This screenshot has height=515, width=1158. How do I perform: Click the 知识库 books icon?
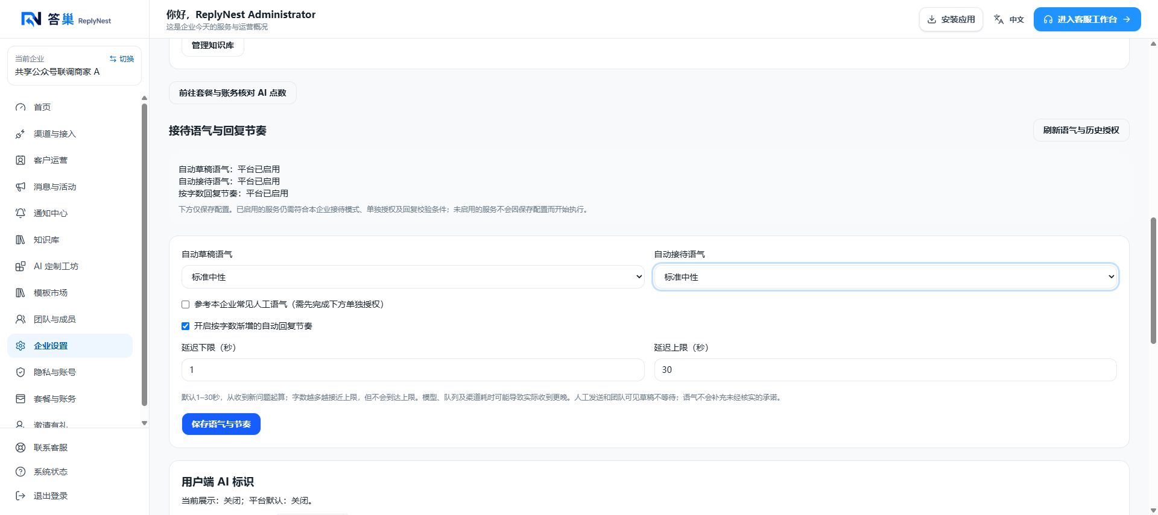tap(21, 240)
